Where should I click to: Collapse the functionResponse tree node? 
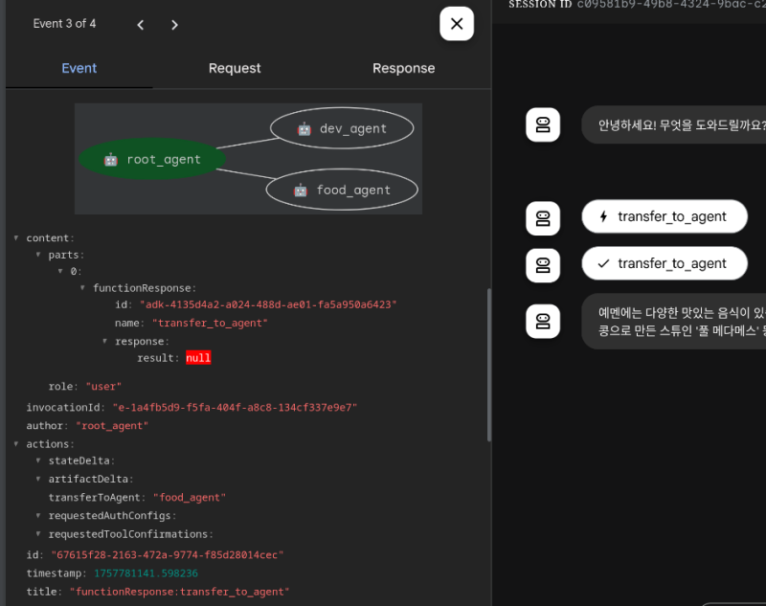pyautogui.click(x=82, y=288)
